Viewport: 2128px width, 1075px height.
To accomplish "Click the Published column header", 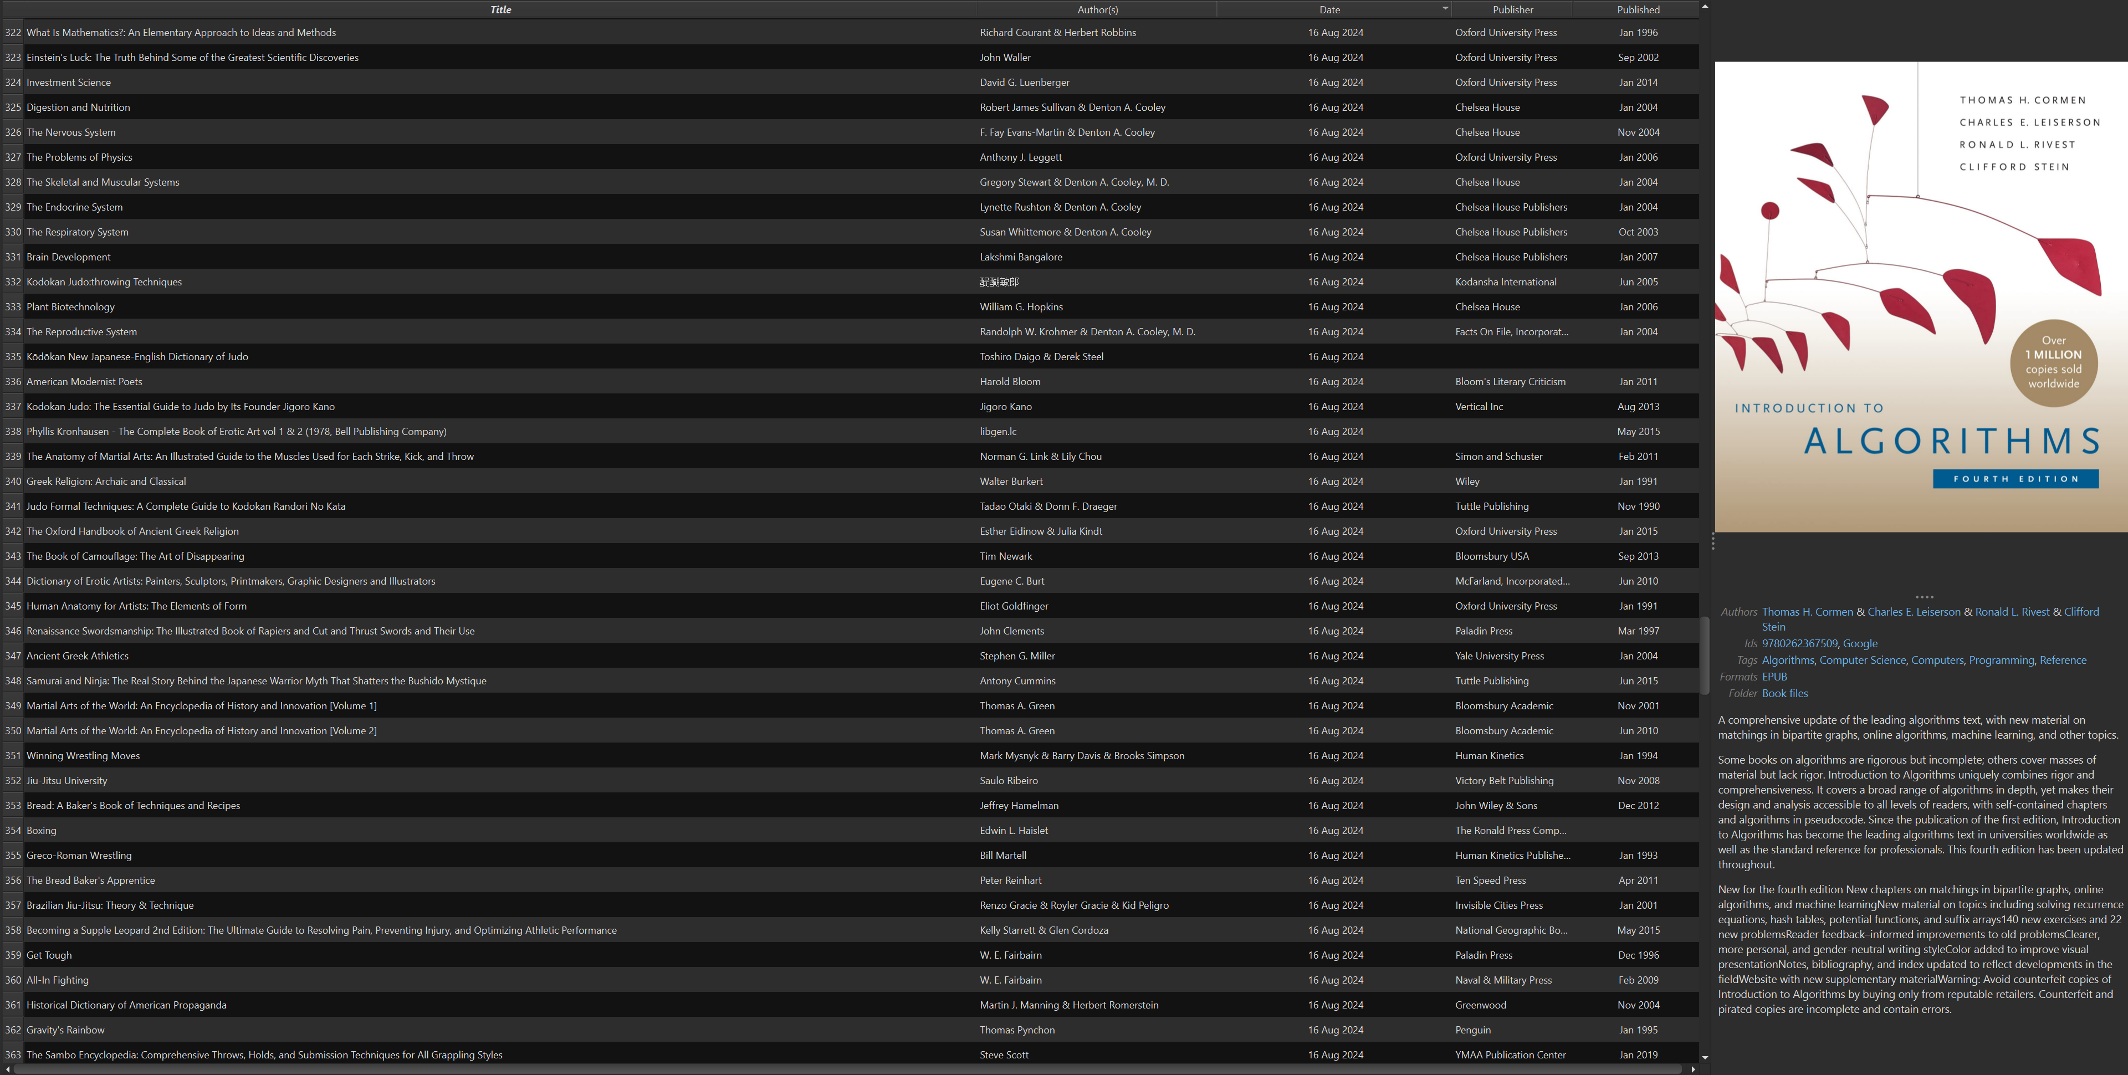I will point(1638,10).
